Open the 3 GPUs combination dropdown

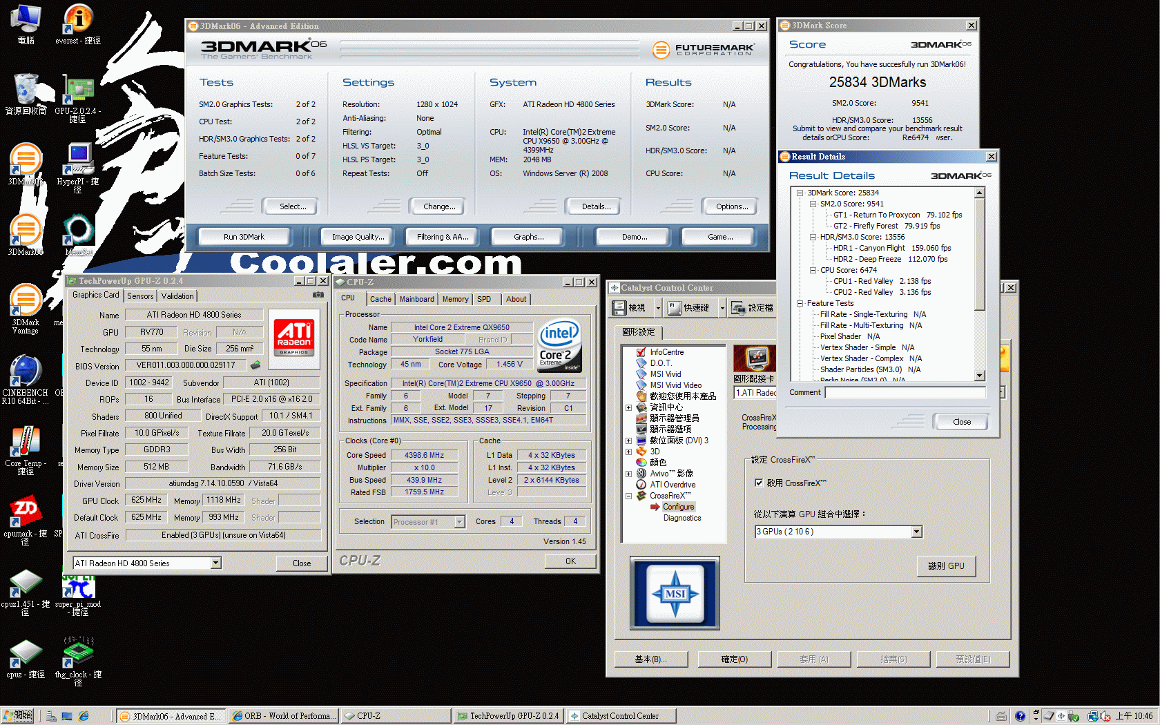click(x=916, y=532)
